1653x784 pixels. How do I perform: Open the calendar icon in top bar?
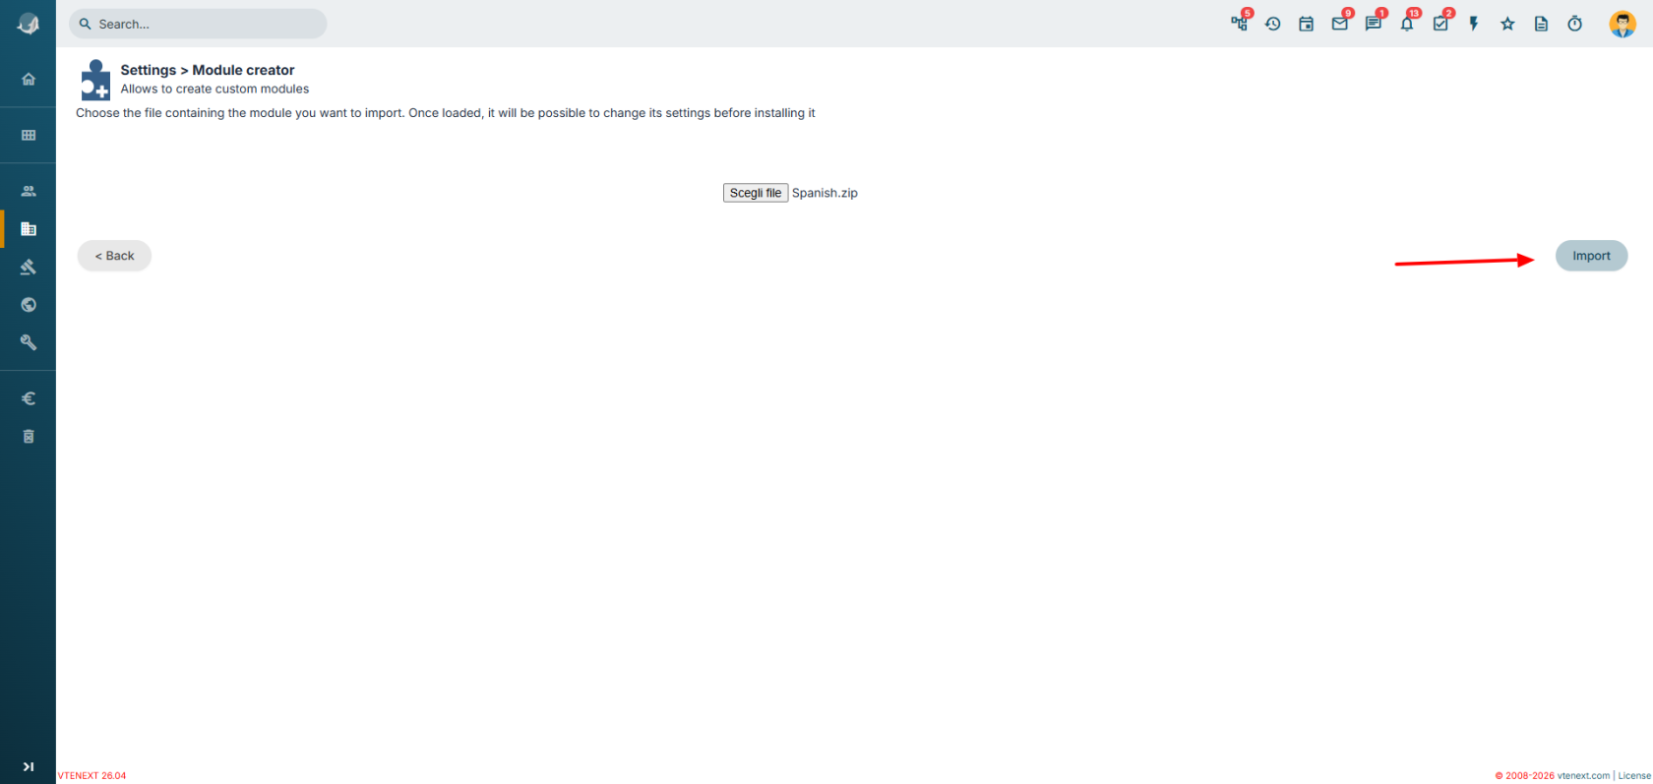[x=1307, y=24]
